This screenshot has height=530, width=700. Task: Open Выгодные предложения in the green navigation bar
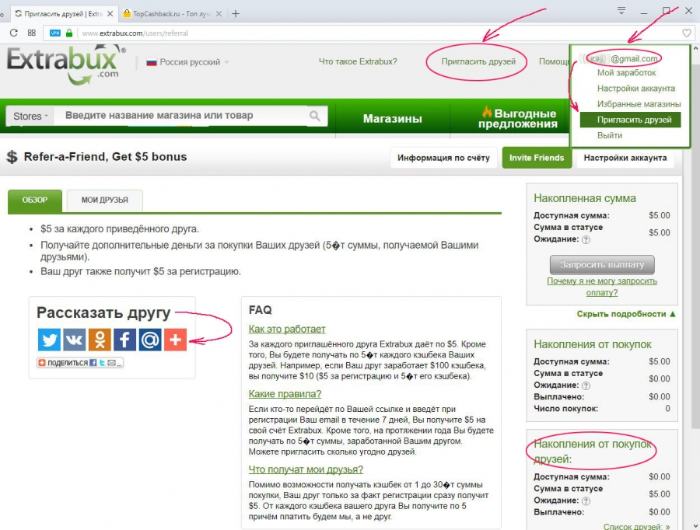coord(517,118)
